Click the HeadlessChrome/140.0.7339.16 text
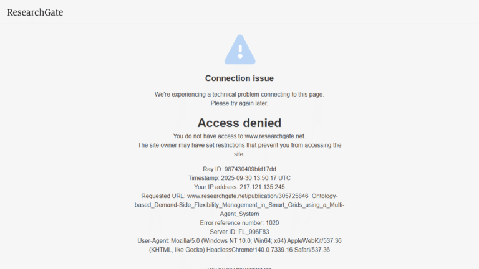 pos(249,250)
